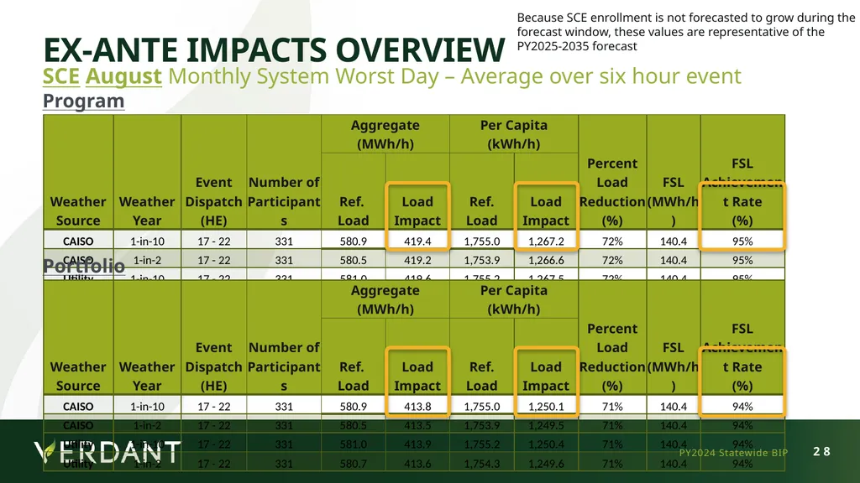
Task: Click Portfolio table highlighted 94% achievement rate cell
Action: (x=742, y=407)
